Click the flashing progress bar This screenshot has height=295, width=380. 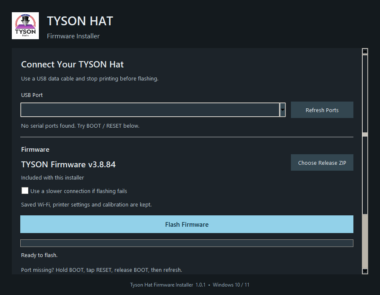187,243
